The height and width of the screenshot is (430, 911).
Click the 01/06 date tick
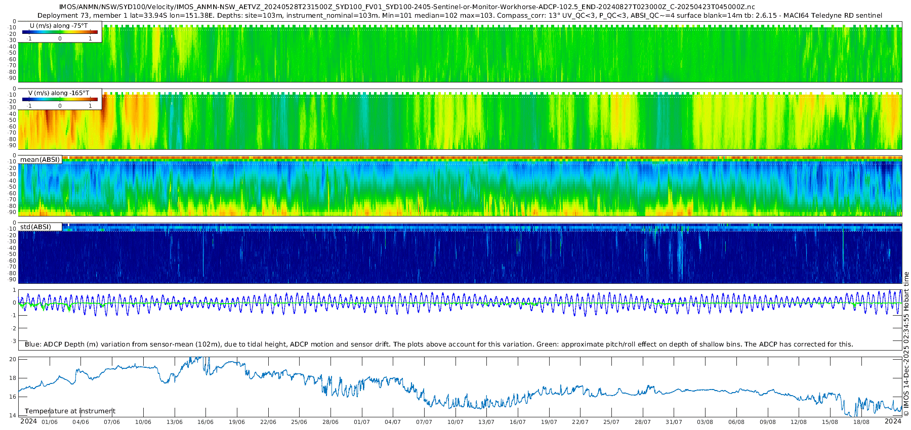coord(50,422)
